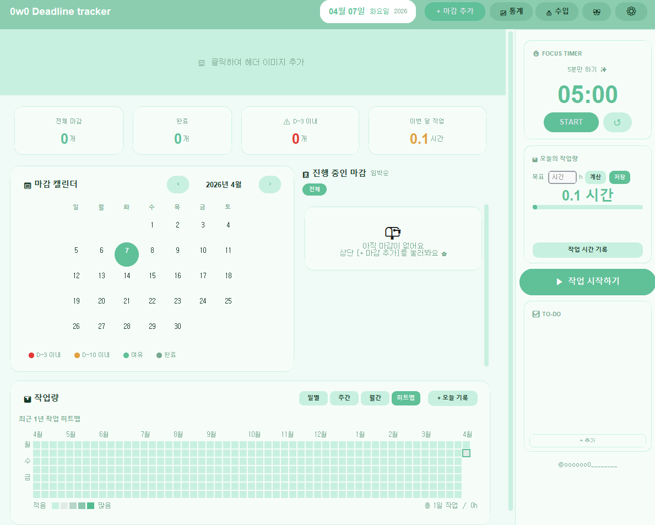The height and width of the screenshot is (525, 655).
Task: Go to next month in calendar
Action: [x=270, y=184]
